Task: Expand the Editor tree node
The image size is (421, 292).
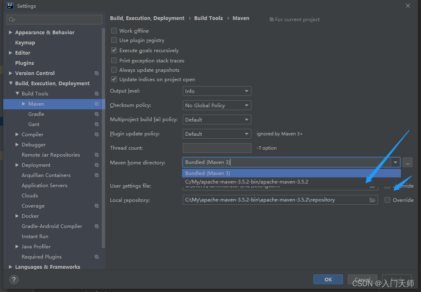Action: coord(11,53)
